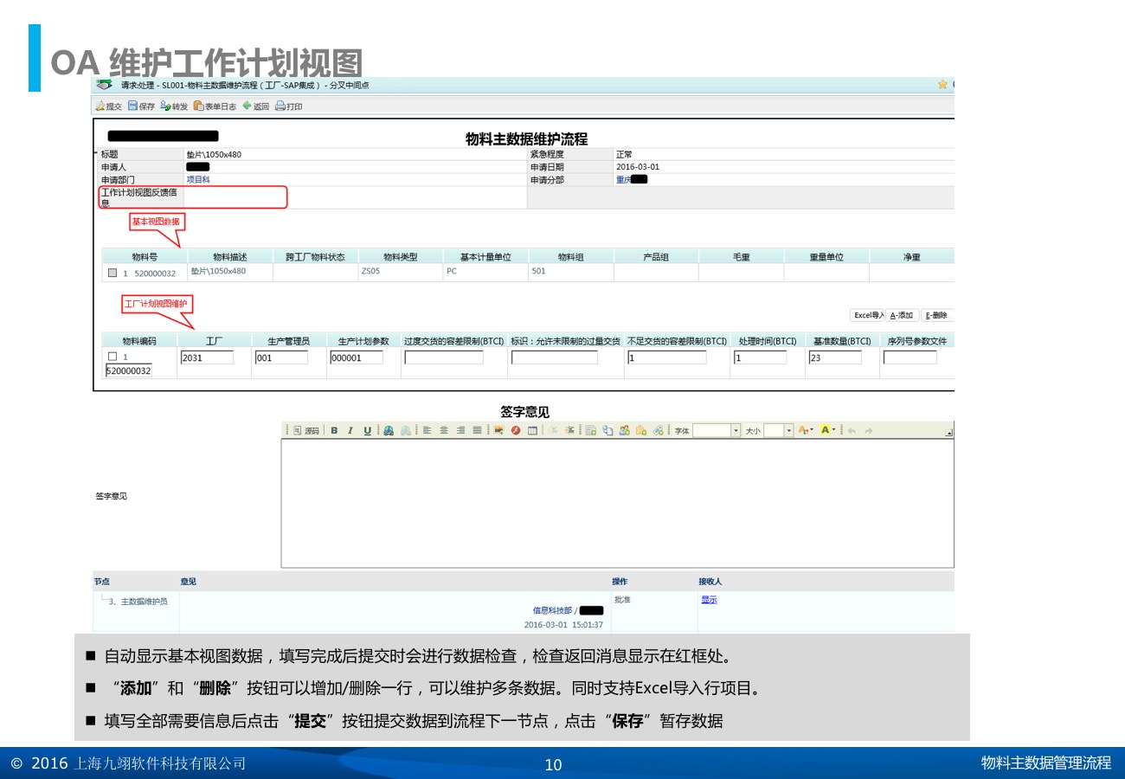Image resolution: width=1125 pixels, height=779 pixels.
Task: Click the A-添加 add row button
Action: pyautogui.click(x=902, y=315)
